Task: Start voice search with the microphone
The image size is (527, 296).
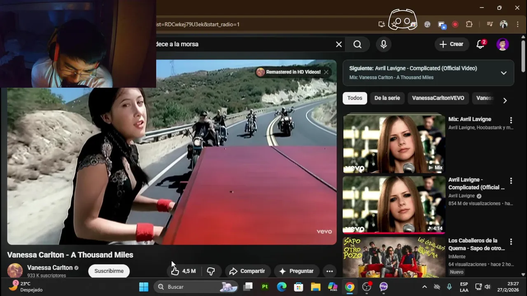Action: tap(384, 44)
